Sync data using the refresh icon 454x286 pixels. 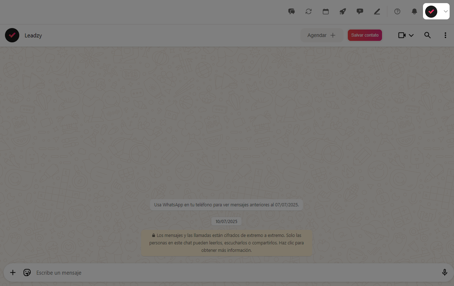(308, 11)
